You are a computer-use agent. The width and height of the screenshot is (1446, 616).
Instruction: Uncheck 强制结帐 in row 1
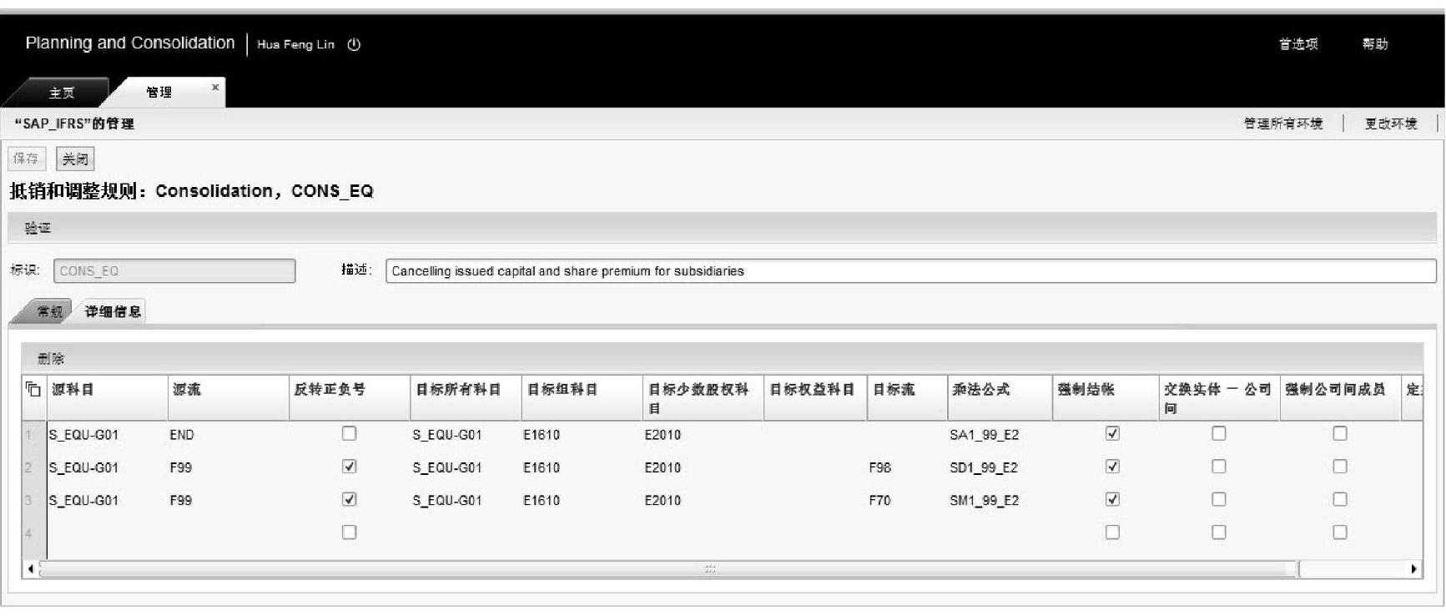pos(1112,433)
